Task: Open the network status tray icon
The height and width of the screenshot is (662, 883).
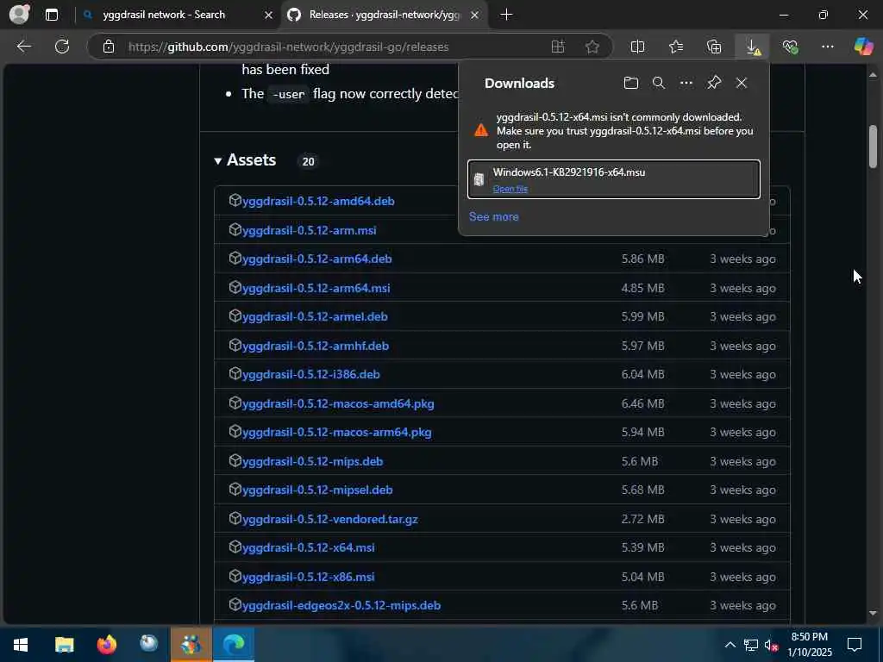Action: 751,645
